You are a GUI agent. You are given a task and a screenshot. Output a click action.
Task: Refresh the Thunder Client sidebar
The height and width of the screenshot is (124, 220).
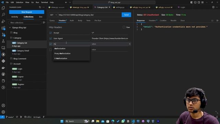point(40,7)
